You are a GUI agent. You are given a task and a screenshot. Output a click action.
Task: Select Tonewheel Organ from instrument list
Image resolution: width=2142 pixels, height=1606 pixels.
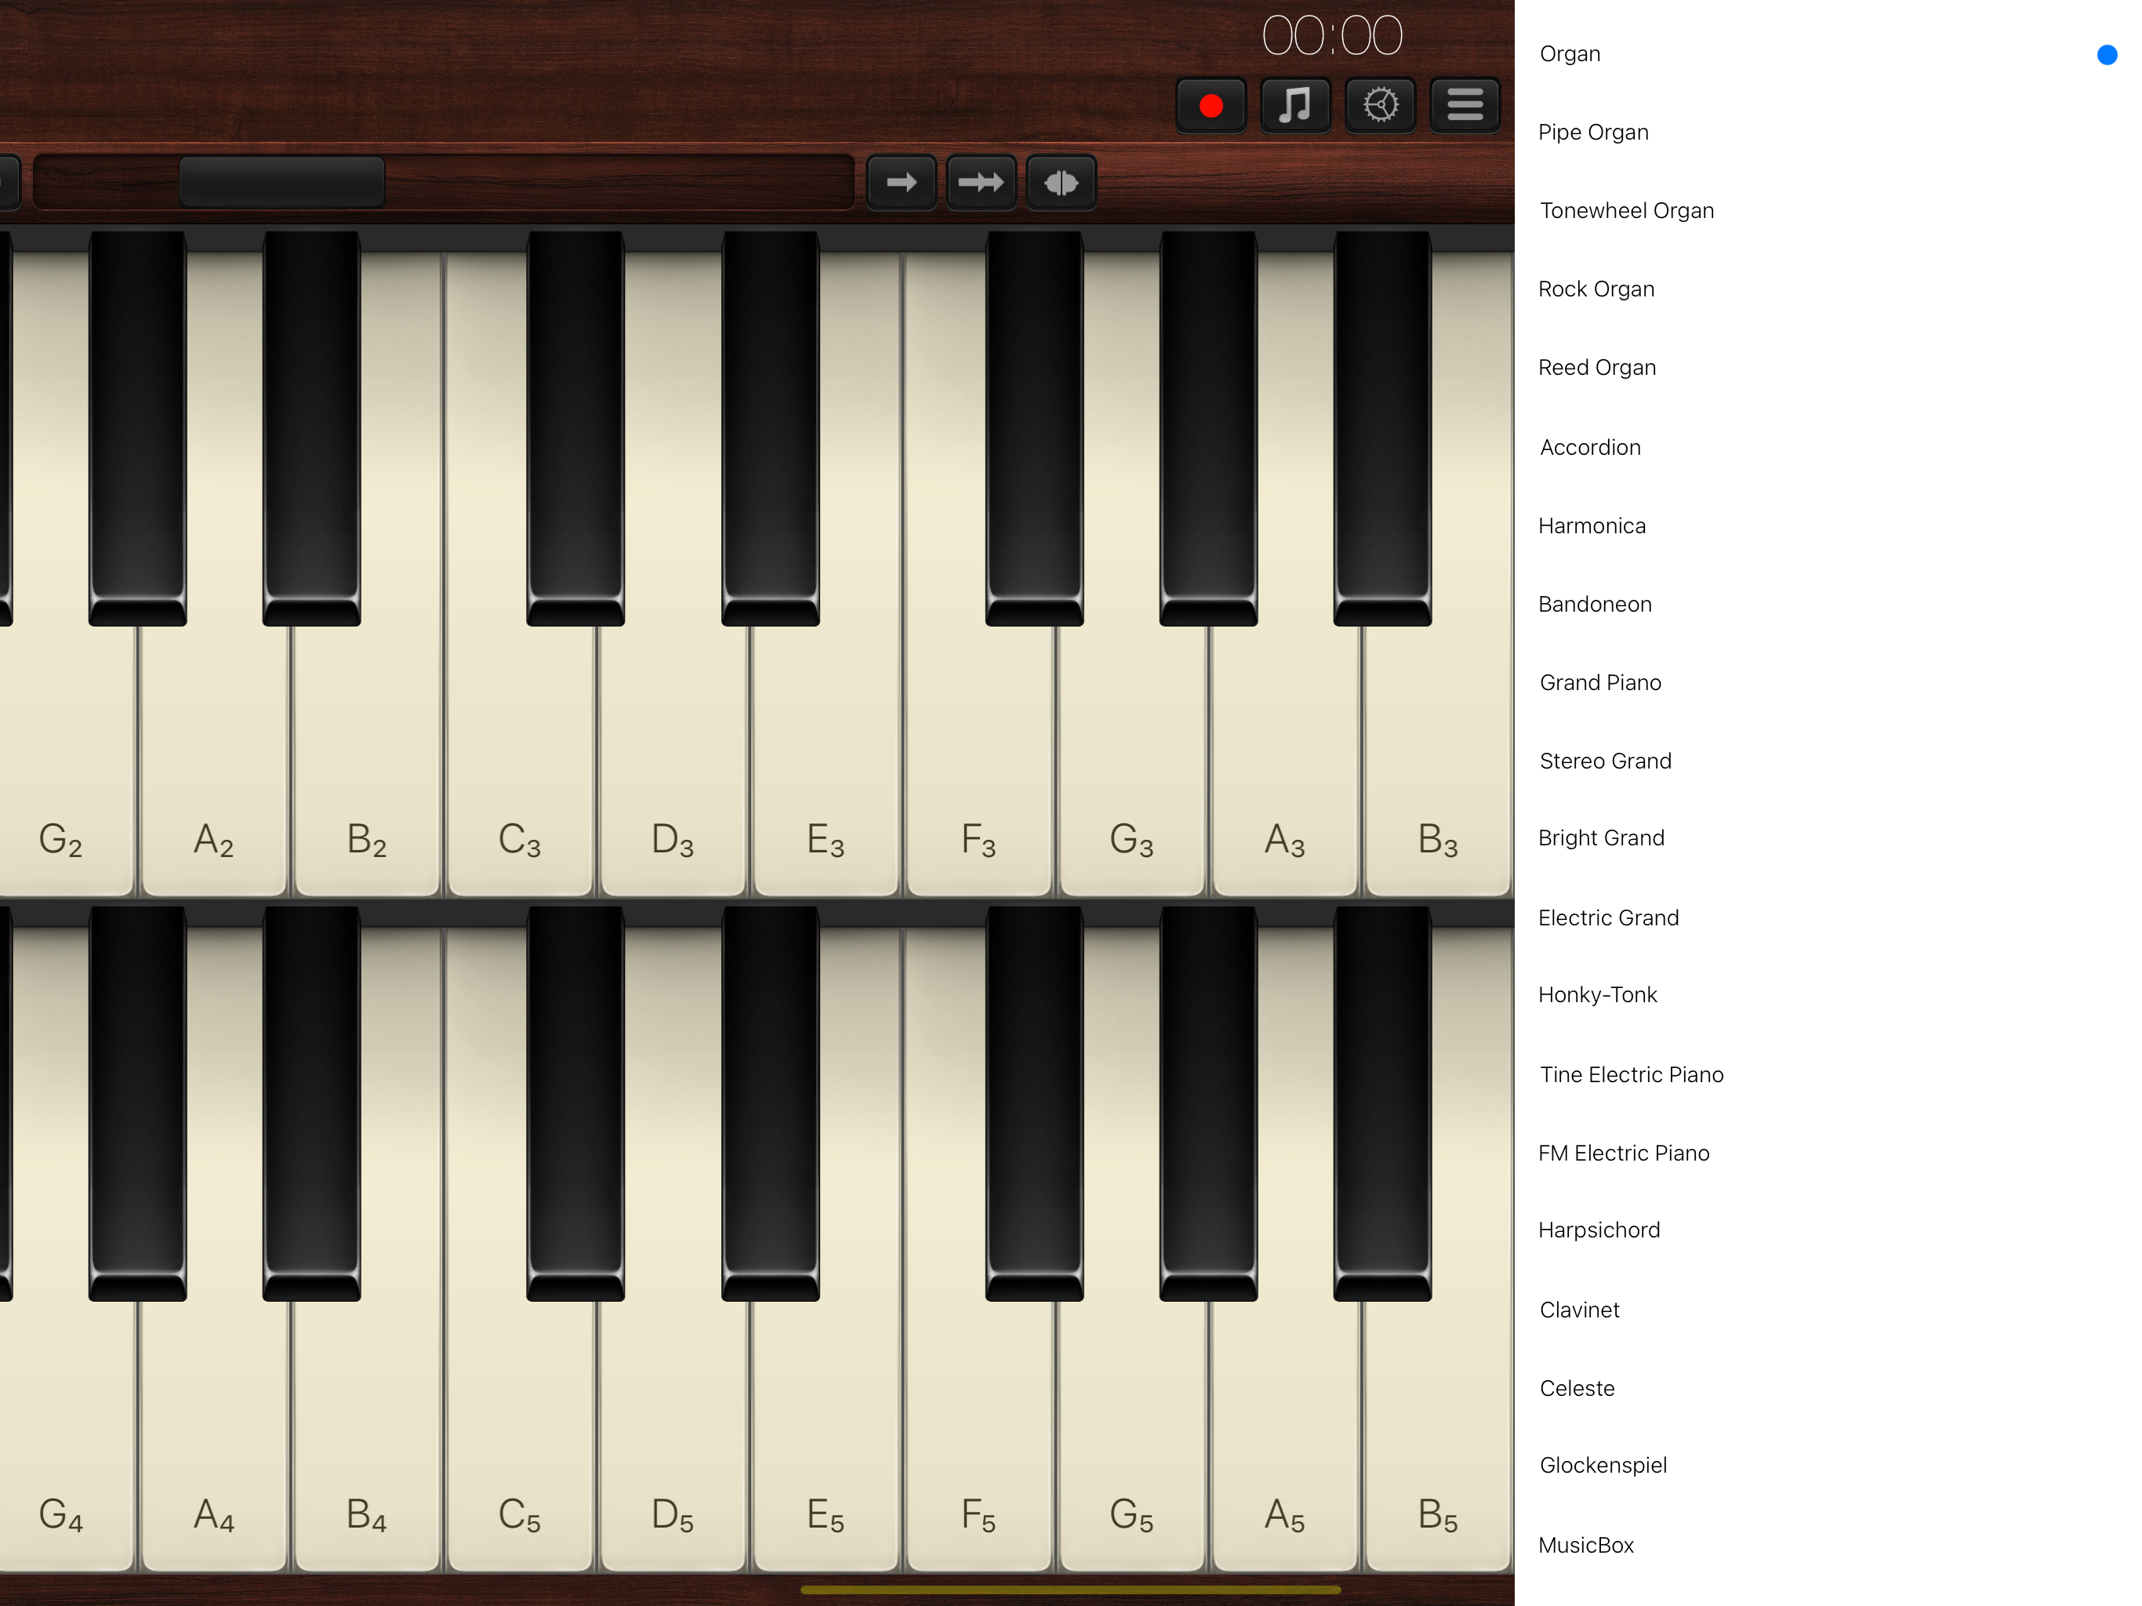click(1626, 211)
